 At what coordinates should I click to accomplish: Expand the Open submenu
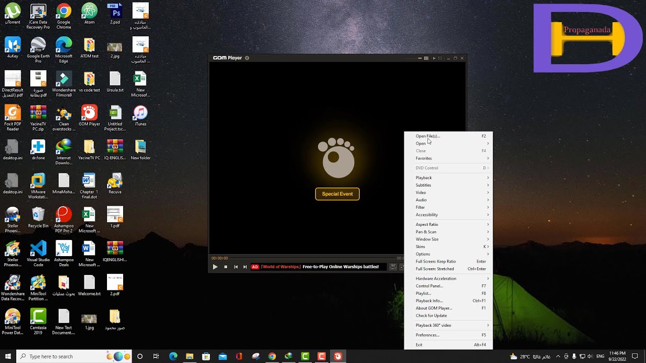coord(448,144)
